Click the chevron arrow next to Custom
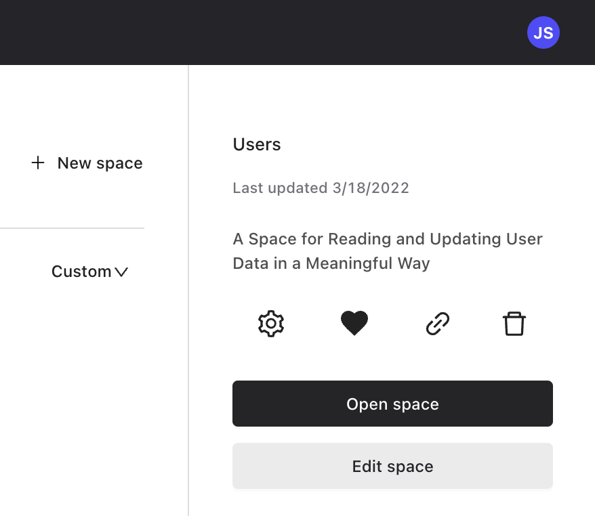The height and width of the screenshot is (516, 595). [121, 272]
